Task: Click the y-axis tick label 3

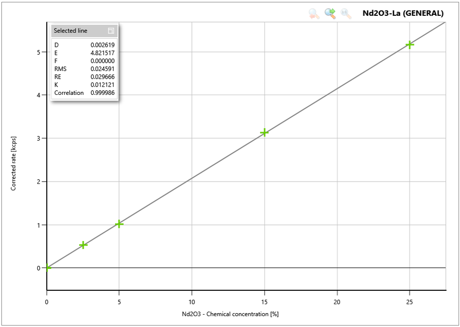Action: (38, 138)
